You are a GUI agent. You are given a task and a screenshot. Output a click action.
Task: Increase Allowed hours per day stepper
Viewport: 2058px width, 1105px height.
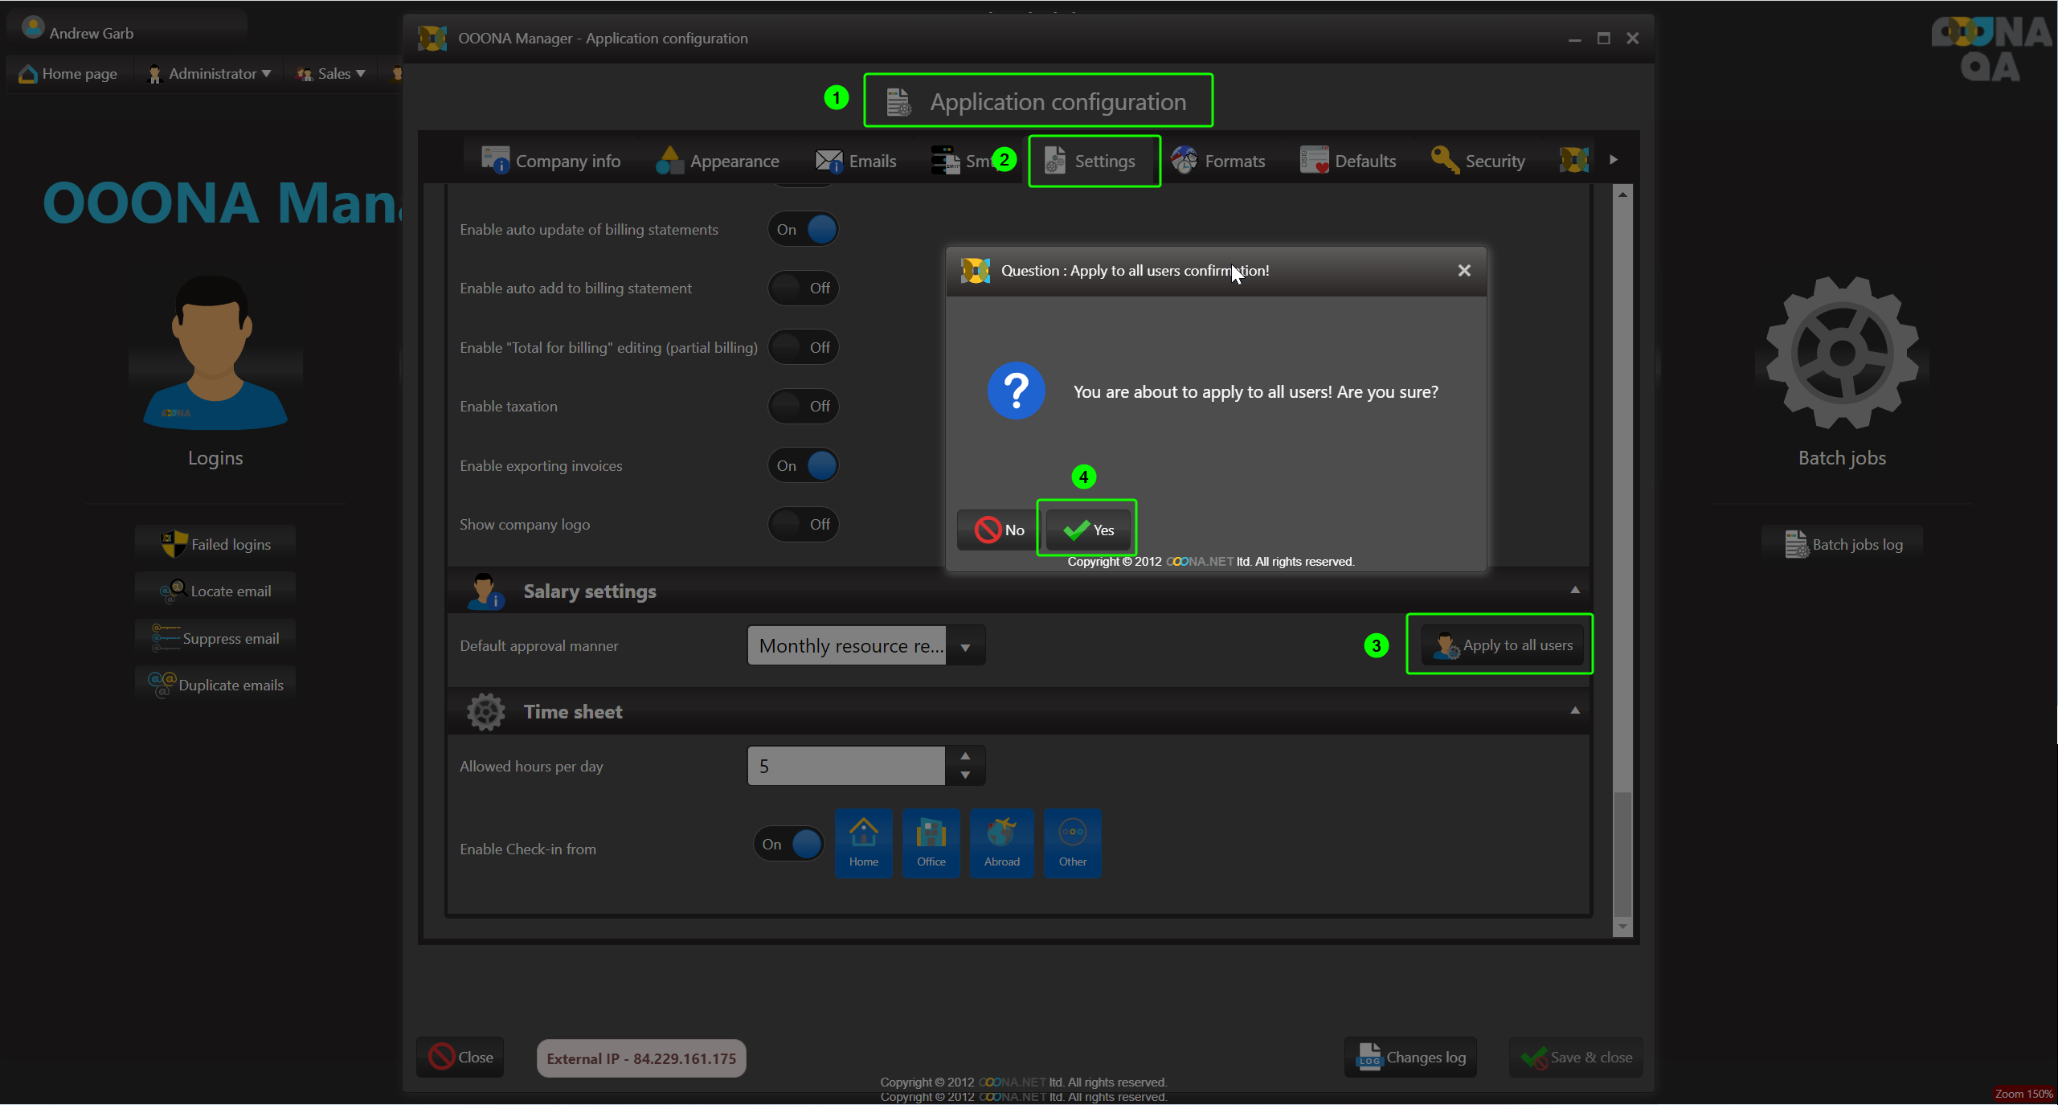(965, 756)
